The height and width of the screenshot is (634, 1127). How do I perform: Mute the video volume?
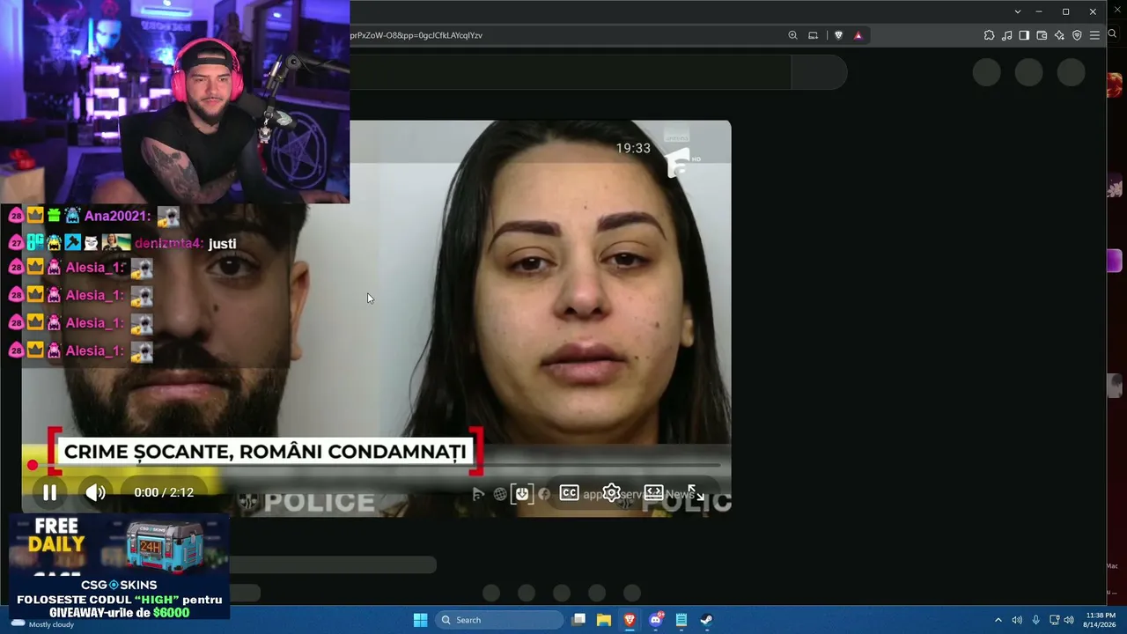95,493
